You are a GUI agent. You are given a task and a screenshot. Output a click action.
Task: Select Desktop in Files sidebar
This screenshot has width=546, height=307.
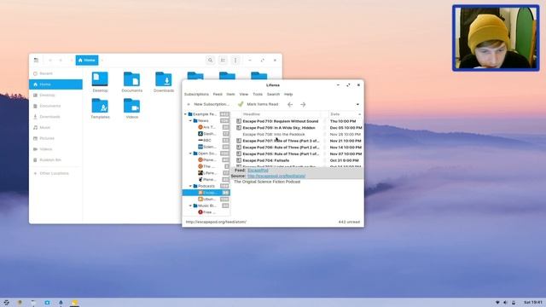[55, 95]
